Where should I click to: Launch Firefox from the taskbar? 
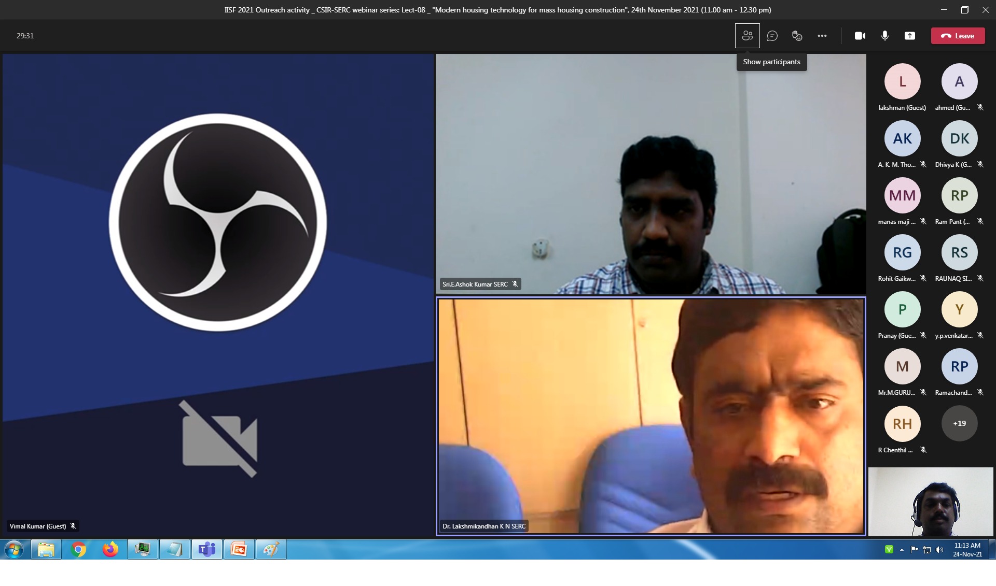click(110, 549)
